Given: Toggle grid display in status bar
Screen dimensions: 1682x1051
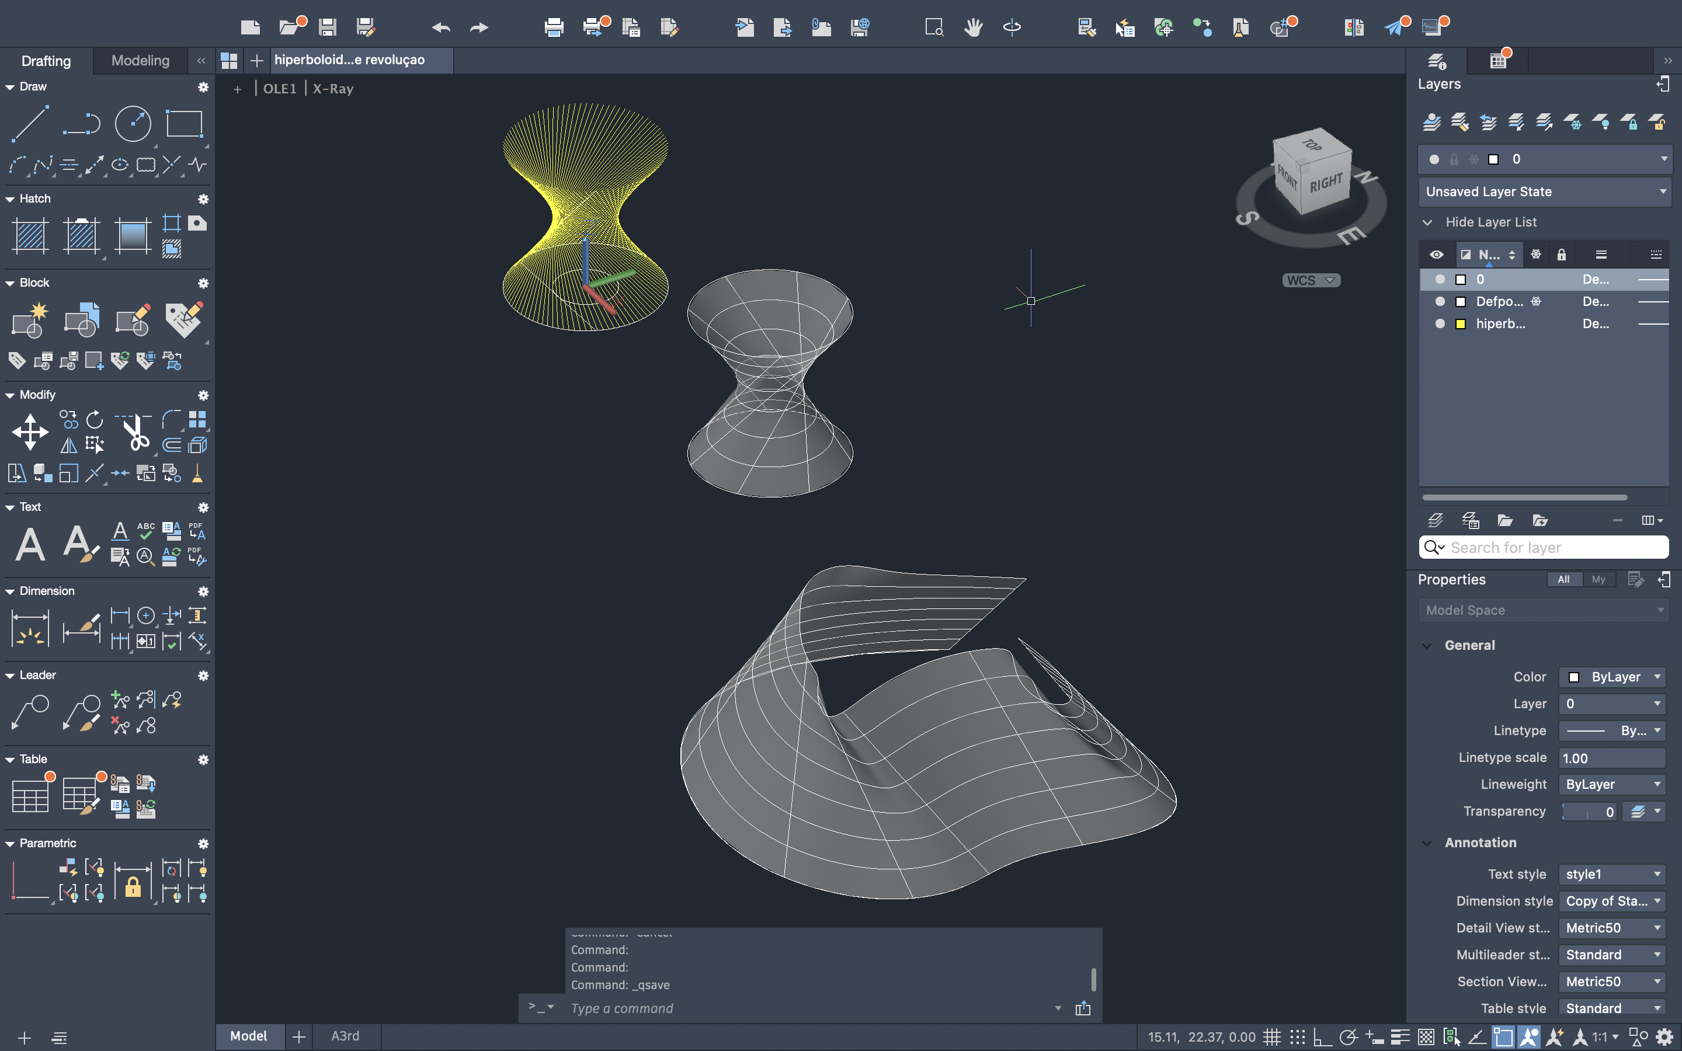Looking at the screenshot, I should tap(1272, 1037).
